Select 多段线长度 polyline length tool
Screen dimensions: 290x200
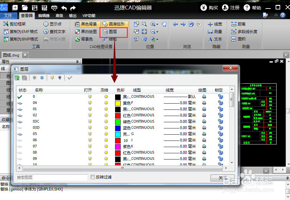coord(244,32)
